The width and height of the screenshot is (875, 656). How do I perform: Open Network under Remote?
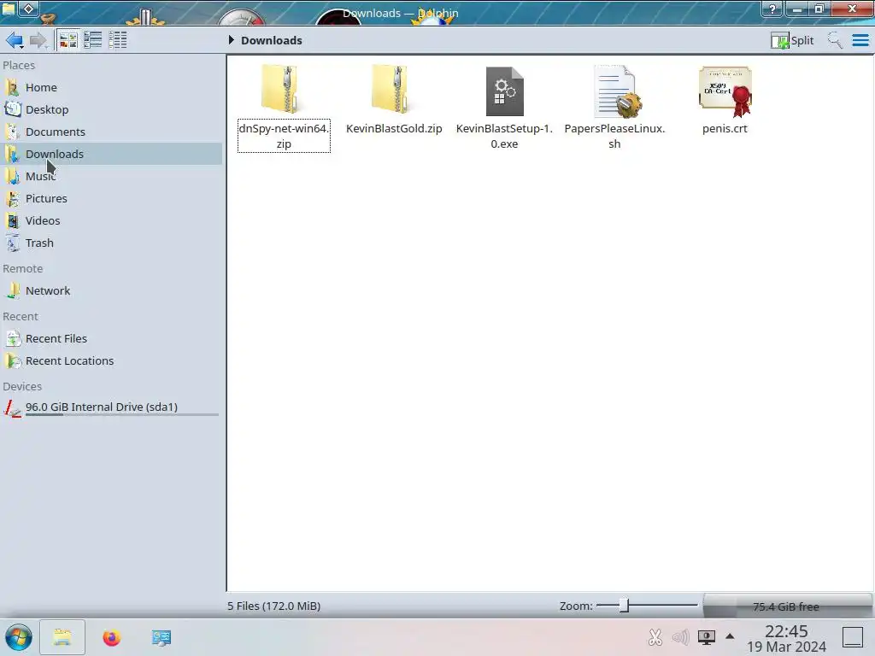(112, 290)
